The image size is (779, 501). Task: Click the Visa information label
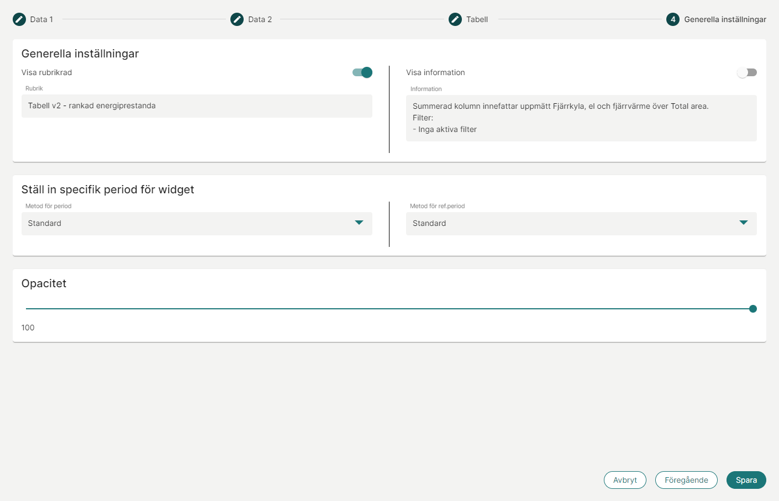[x=435, y=72]
